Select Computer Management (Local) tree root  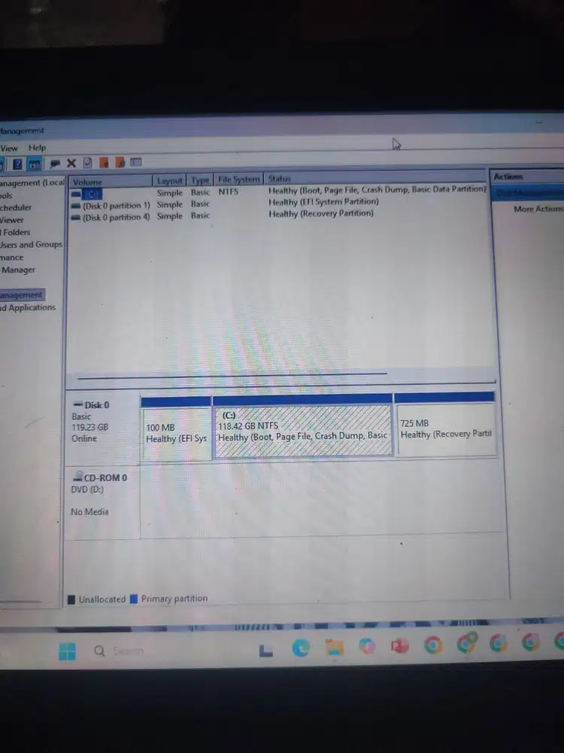(x=32, y=183)
